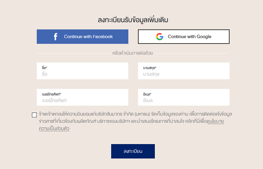The height and width of the screenshot is (169, 263).
Task: Click the divider text หรือดำเนินการต่อด้วย
Action: 133,53
